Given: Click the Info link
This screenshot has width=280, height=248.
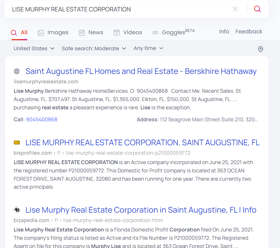Looking at the screenshot, I should [224, 31].
